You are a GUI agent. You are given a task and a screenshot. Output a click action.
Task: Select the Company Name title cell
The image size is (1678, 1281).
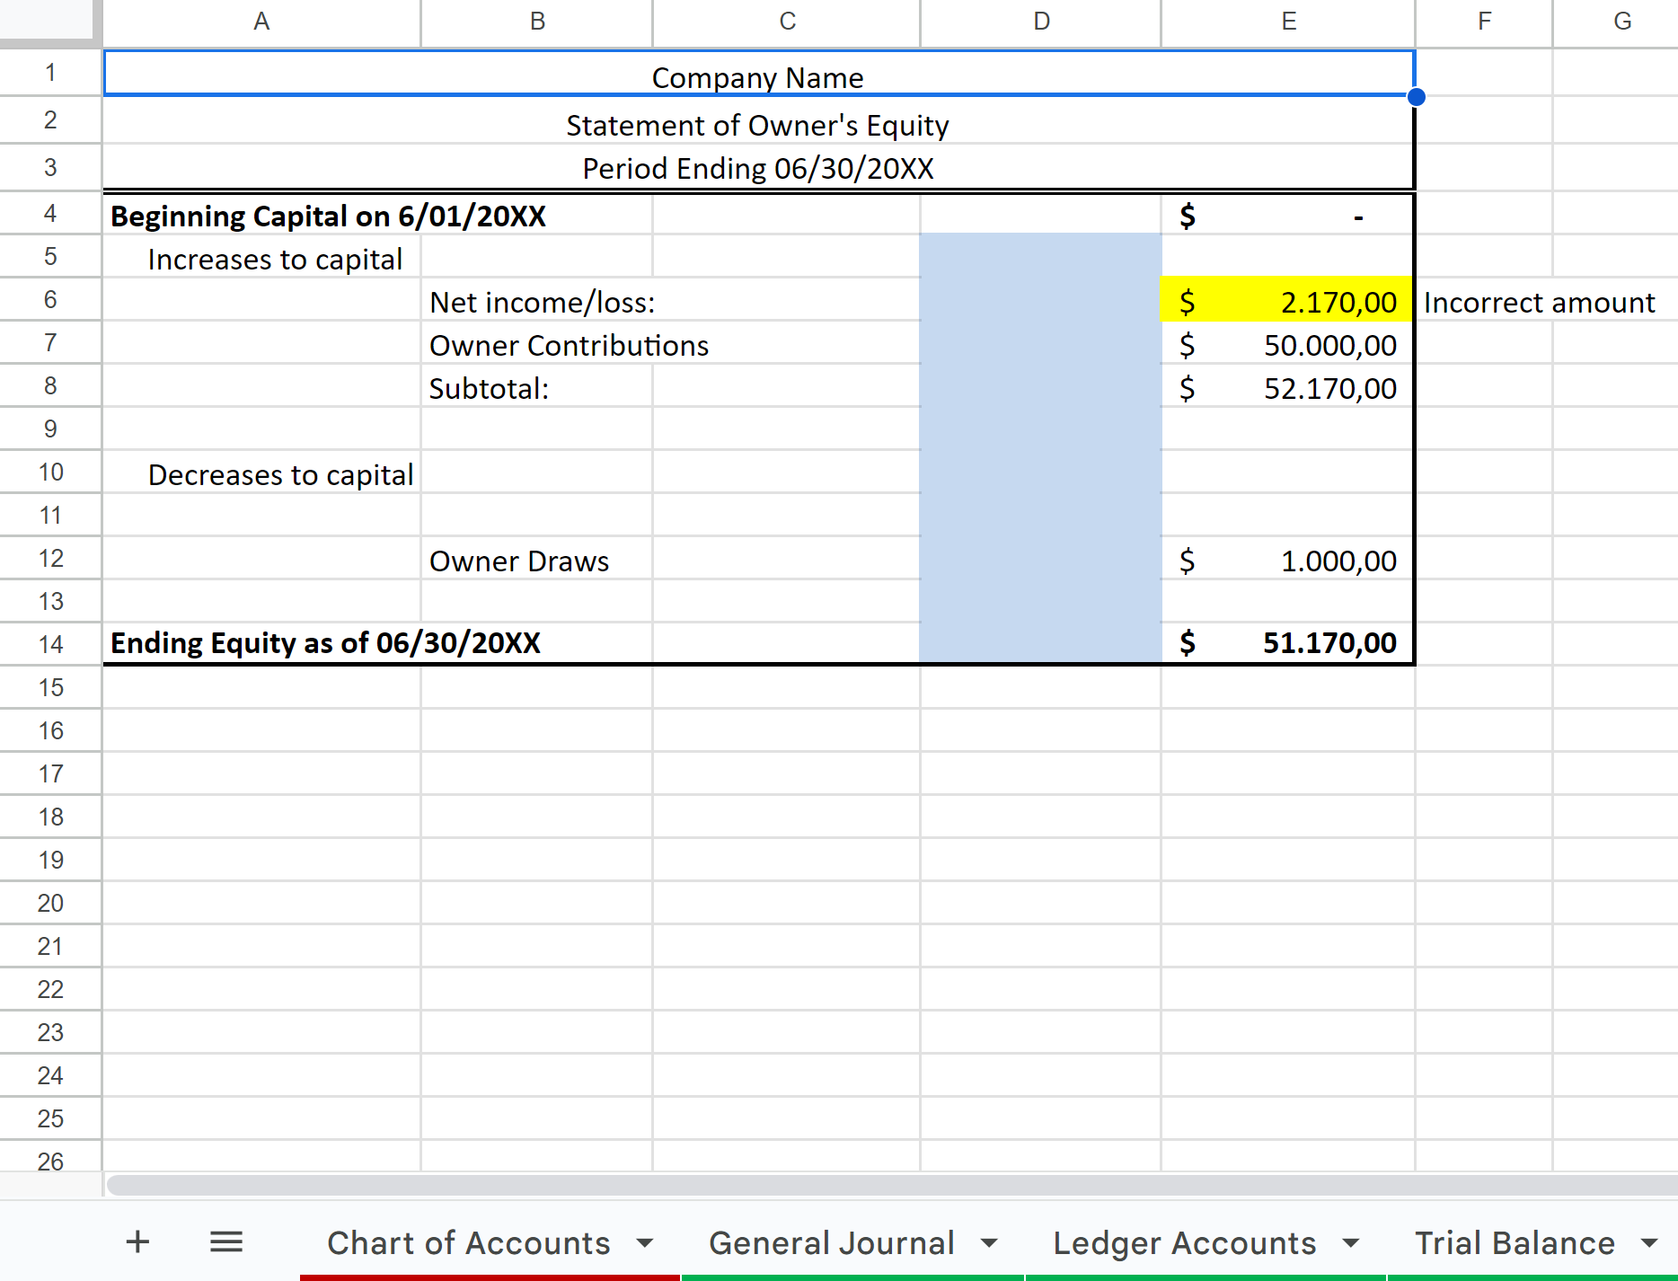tap(757, 77)
